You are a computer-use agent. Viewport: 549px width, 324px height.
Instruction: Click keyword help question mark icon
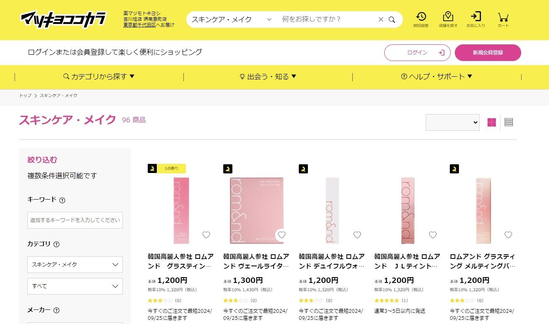pos(62,200)
